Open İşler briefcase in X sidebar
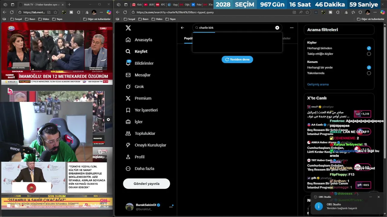 [x=134, y=122]
